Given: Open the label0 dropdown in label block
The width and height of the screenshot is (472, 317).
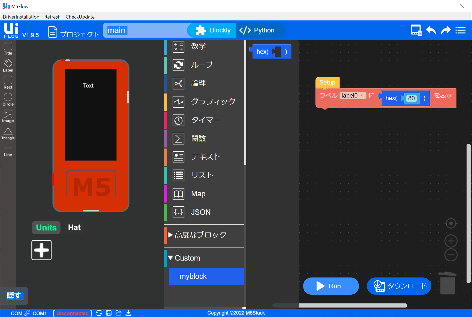Looking at the screenshot, I should [x=353, y=96].
